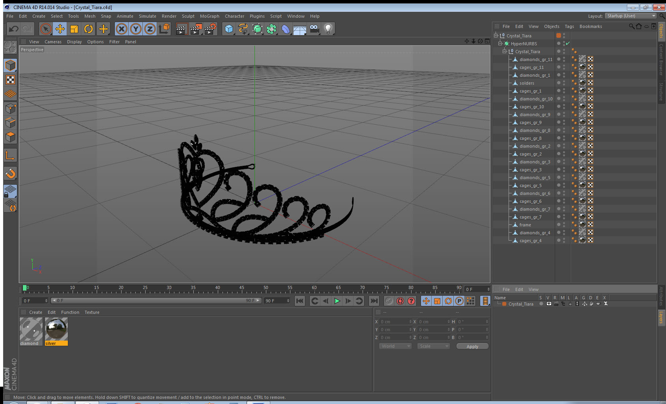Click the X position input field
The width and height of the screenshot is (666, 404).
(395, 322)
